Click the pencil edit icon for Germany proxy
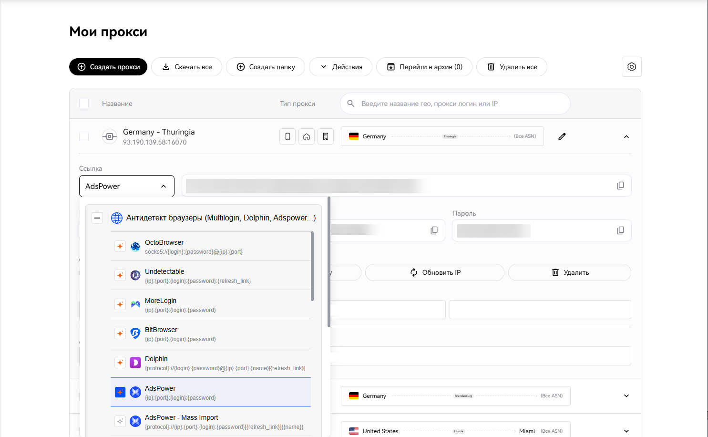This screenshot has width=708, height=437. point(562,136)
